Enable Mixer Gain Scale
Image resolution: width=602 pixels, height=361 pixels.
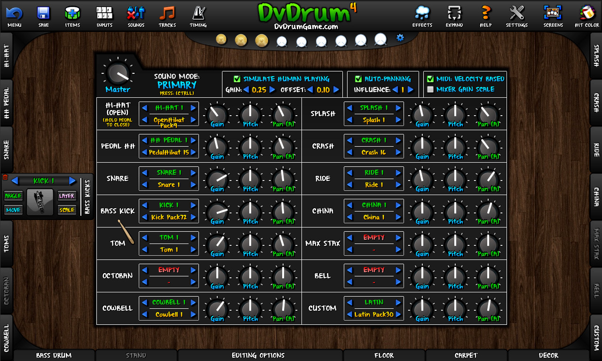(x=430, y=88)
